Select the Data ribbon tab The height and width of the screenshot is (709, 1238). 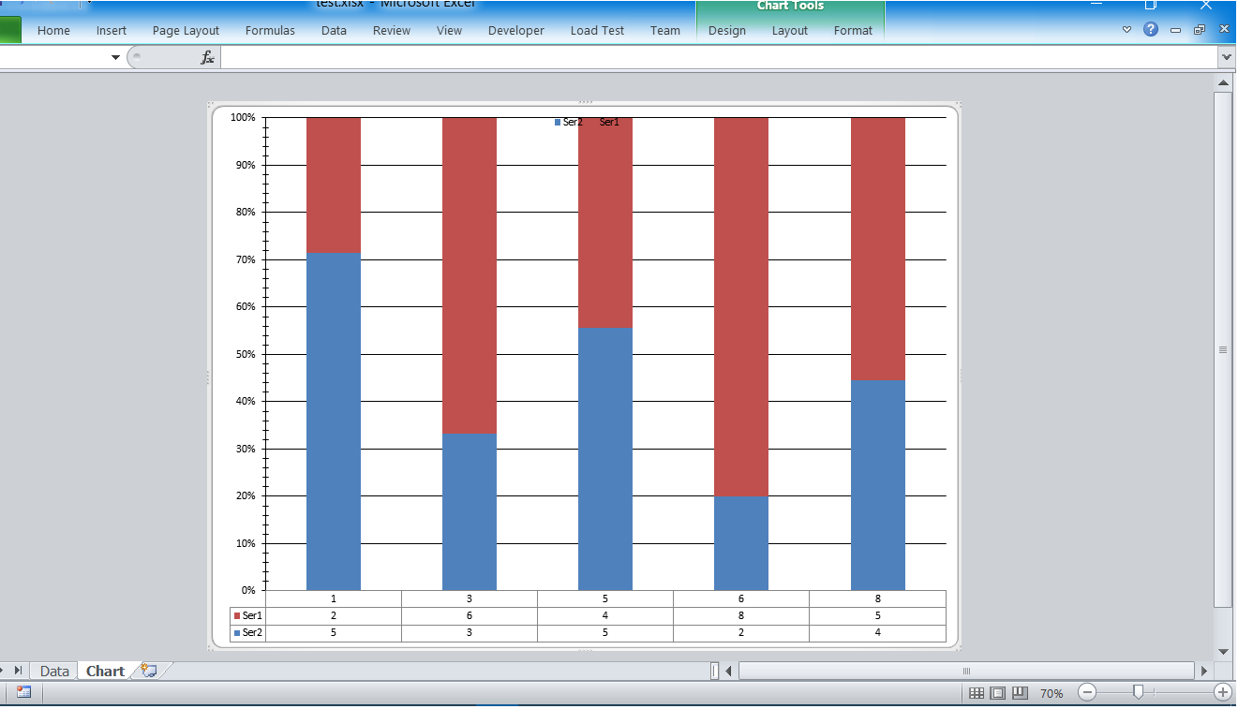334,30
